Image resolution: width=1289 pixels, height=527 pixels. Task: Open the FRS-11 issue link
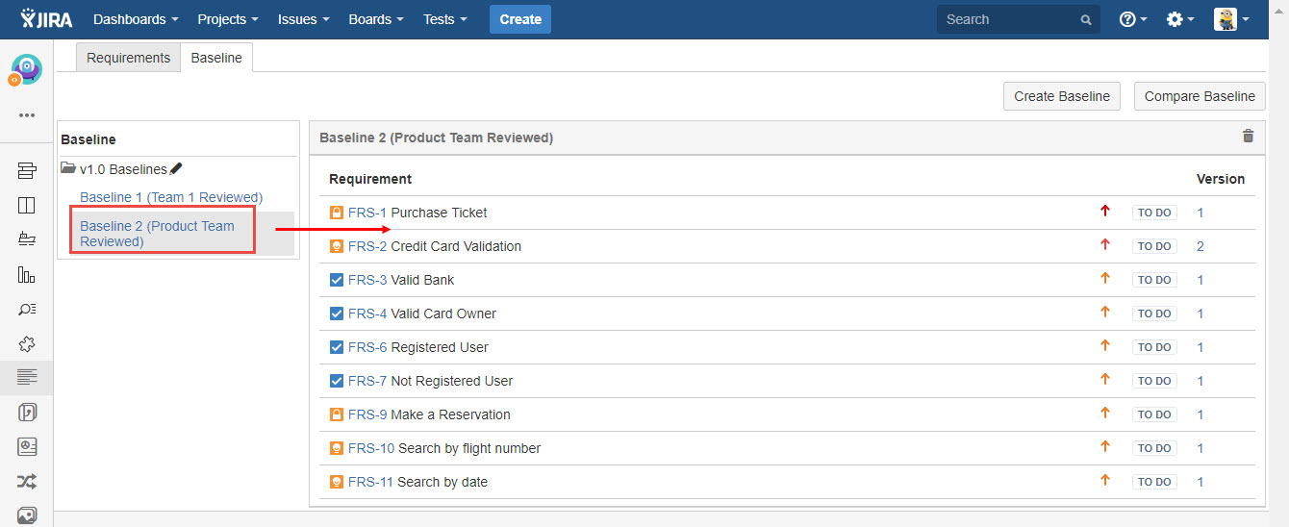click(370, 482)
